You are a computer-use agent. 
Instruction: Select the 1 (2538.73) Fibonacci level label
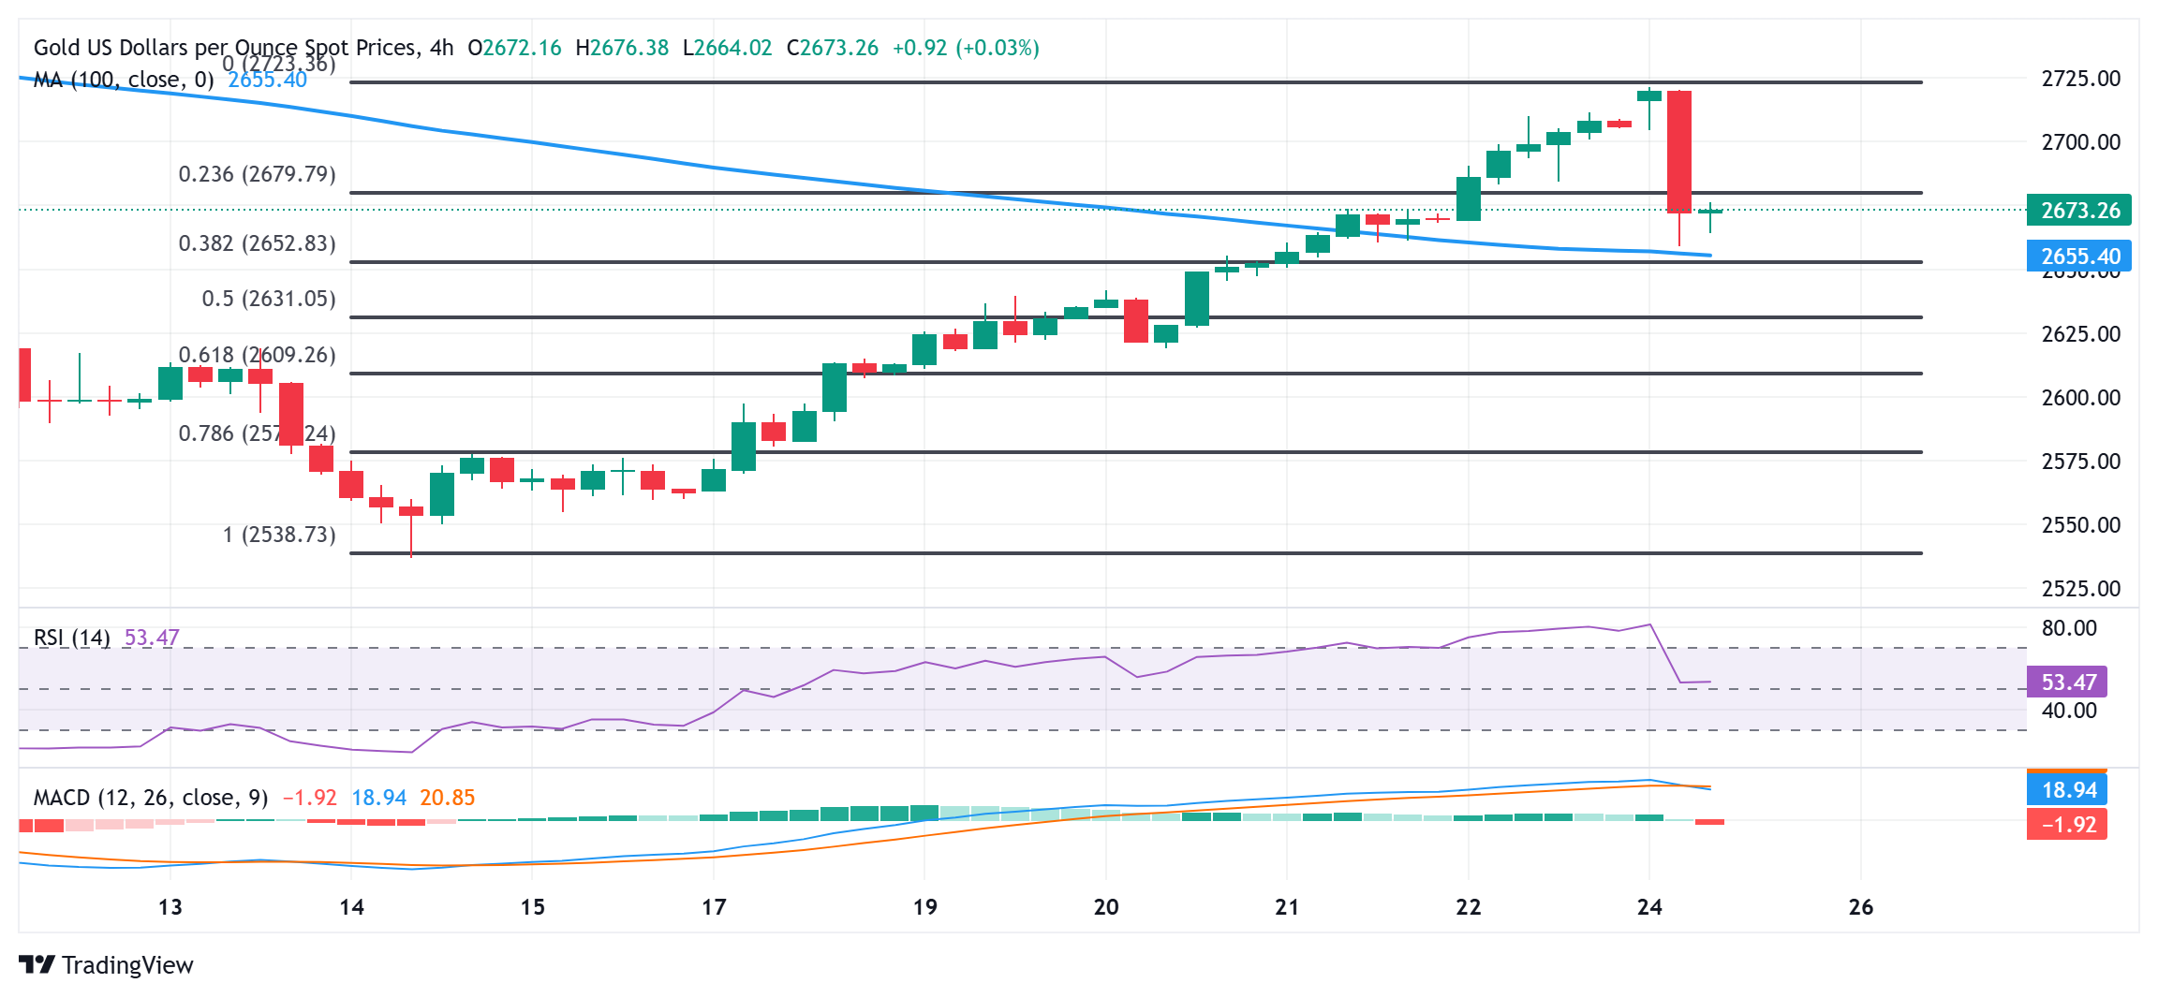tap(278, 535)
